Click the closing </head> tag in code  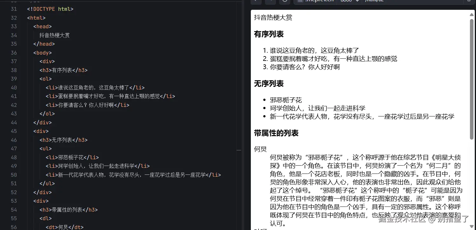pos(44,44)
